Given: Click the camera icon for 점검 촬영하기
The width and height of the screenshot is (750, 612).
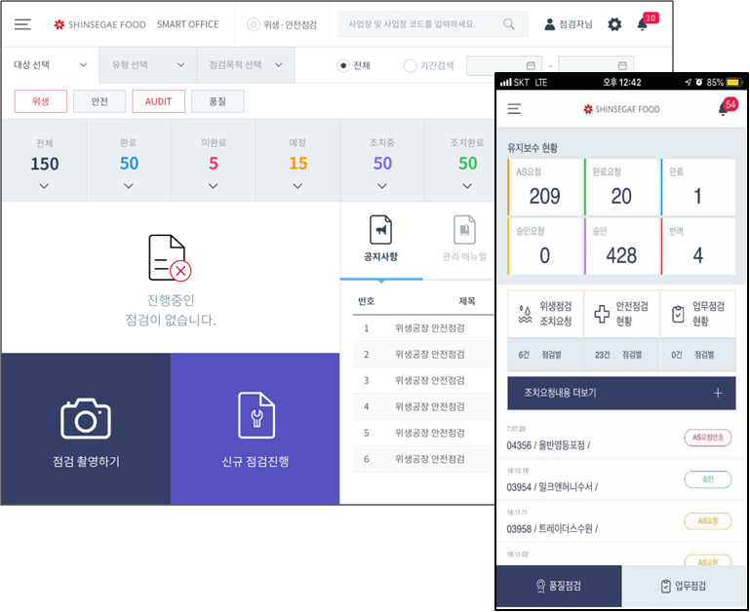Looking at the screenshot, I should click(86, 417).
